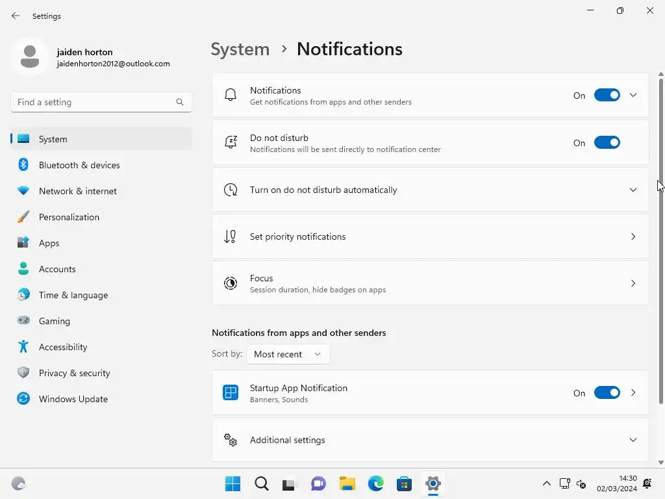Toggle Startup App Notification off
Screen dimensions: 665x499
(607, 393)
